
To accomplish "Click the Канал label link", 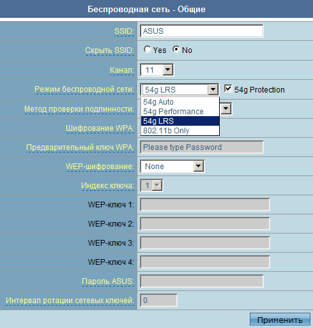I will click(122, 70).
